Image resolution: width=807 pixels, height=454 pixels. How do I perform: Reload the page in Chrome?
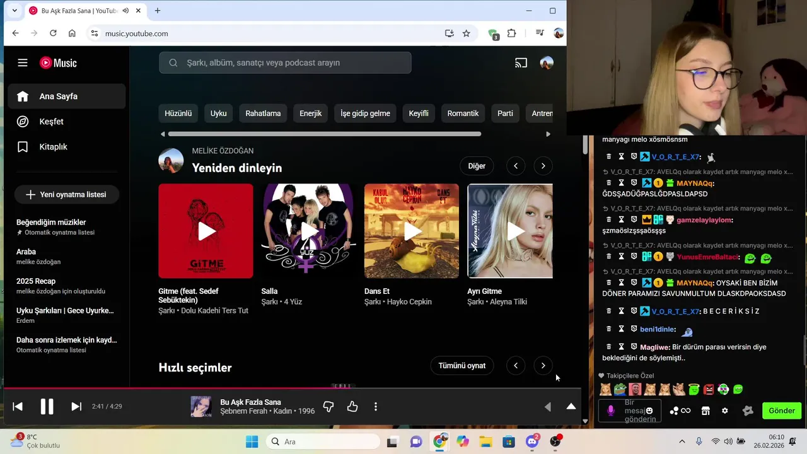coord(53,33)
